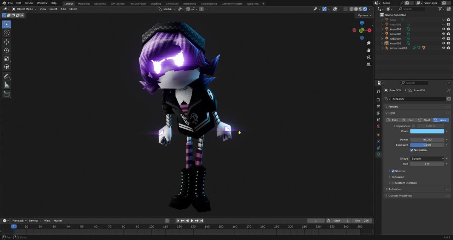Open the Object properties tab

click(x=378, y=135)
